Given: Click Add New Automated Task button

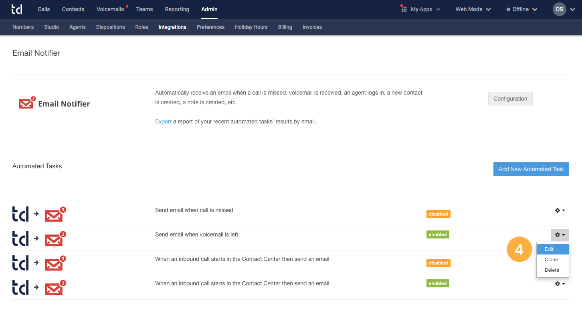Looking at the screenshot, I should point(531,169).
